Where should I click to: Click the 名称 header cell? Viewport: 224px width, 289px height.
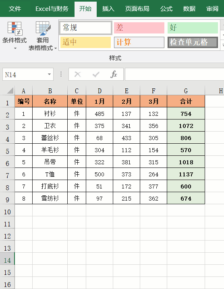pos(50,101)
